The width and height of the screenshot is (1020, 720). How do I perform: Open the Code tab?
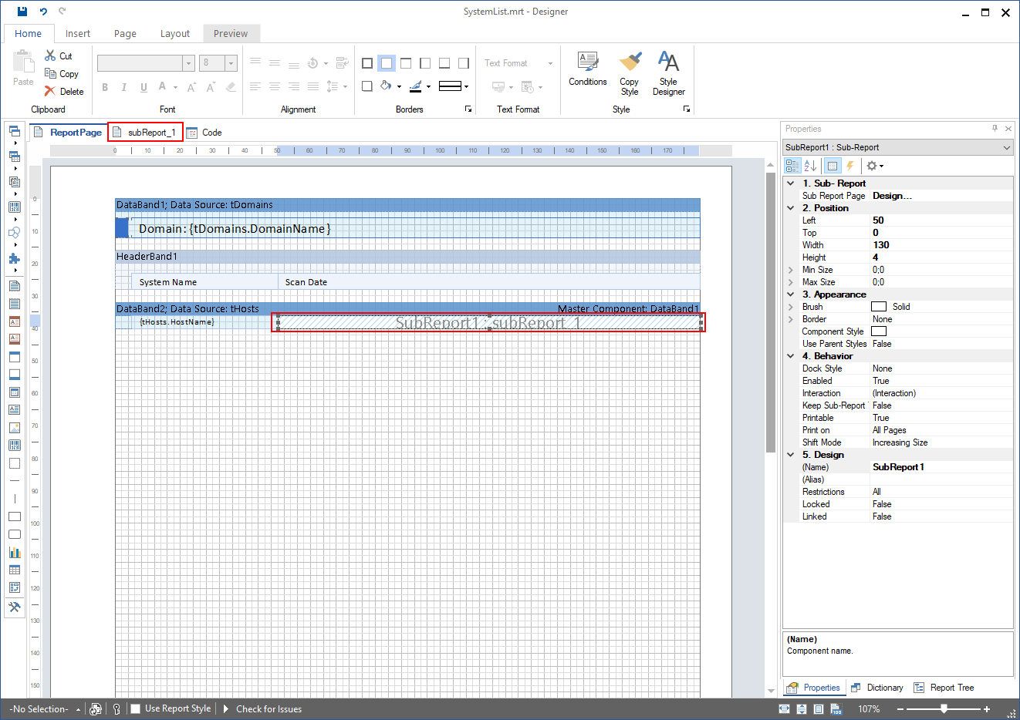pos(204,133)
